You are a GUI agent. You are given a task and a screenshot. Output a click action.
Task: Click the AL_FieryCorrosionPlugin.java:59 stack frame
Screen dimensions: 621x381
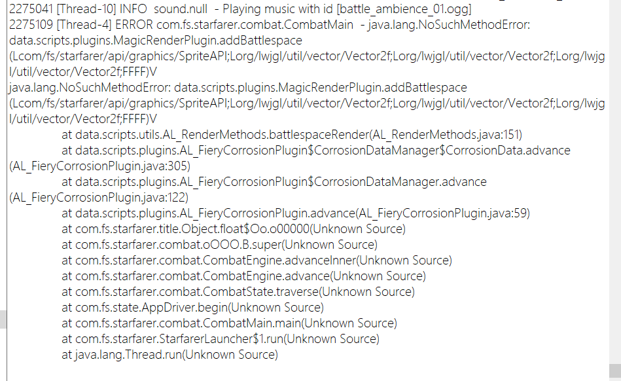coord(295,213)
